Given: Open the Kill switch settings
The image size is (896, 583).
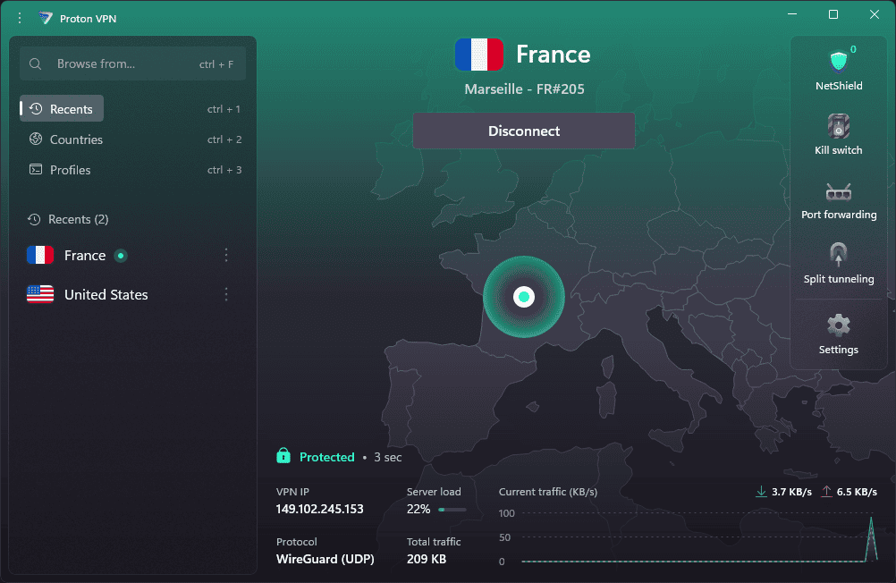Looking at the screenshot, I should (x=838, y=127).
